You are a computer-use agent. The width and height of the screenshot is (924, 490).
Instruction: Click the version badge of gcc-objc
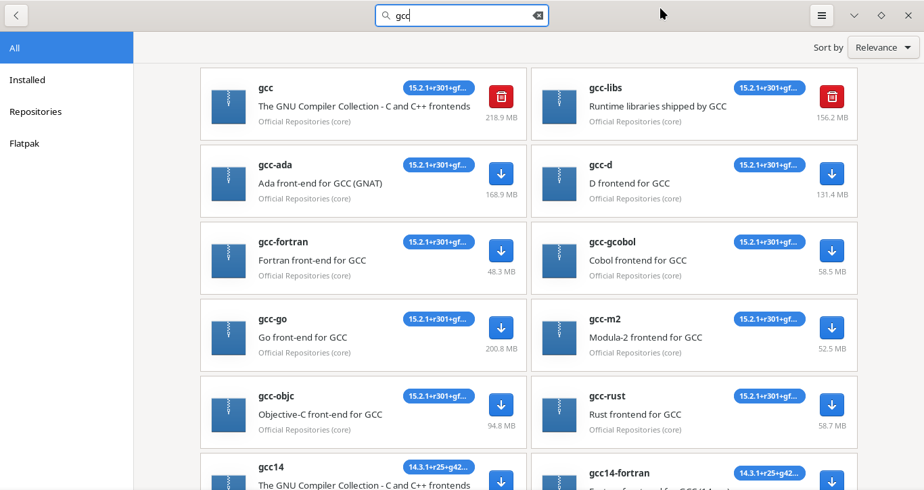click(x=439, y=396)
